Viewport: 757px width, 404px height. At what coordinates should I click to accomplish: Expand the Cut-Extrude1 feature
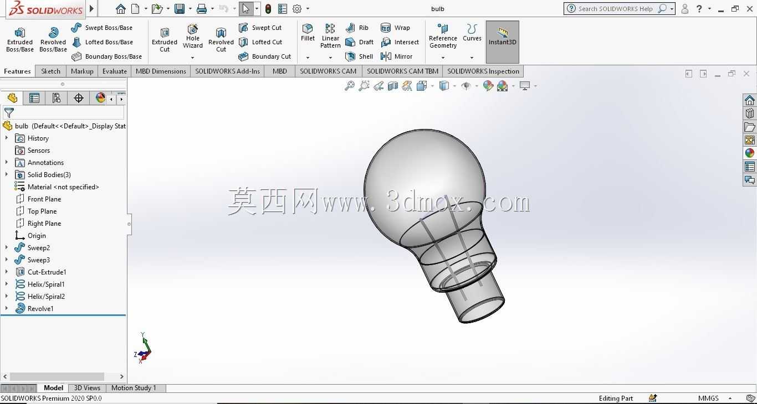(x=7, y=272)
